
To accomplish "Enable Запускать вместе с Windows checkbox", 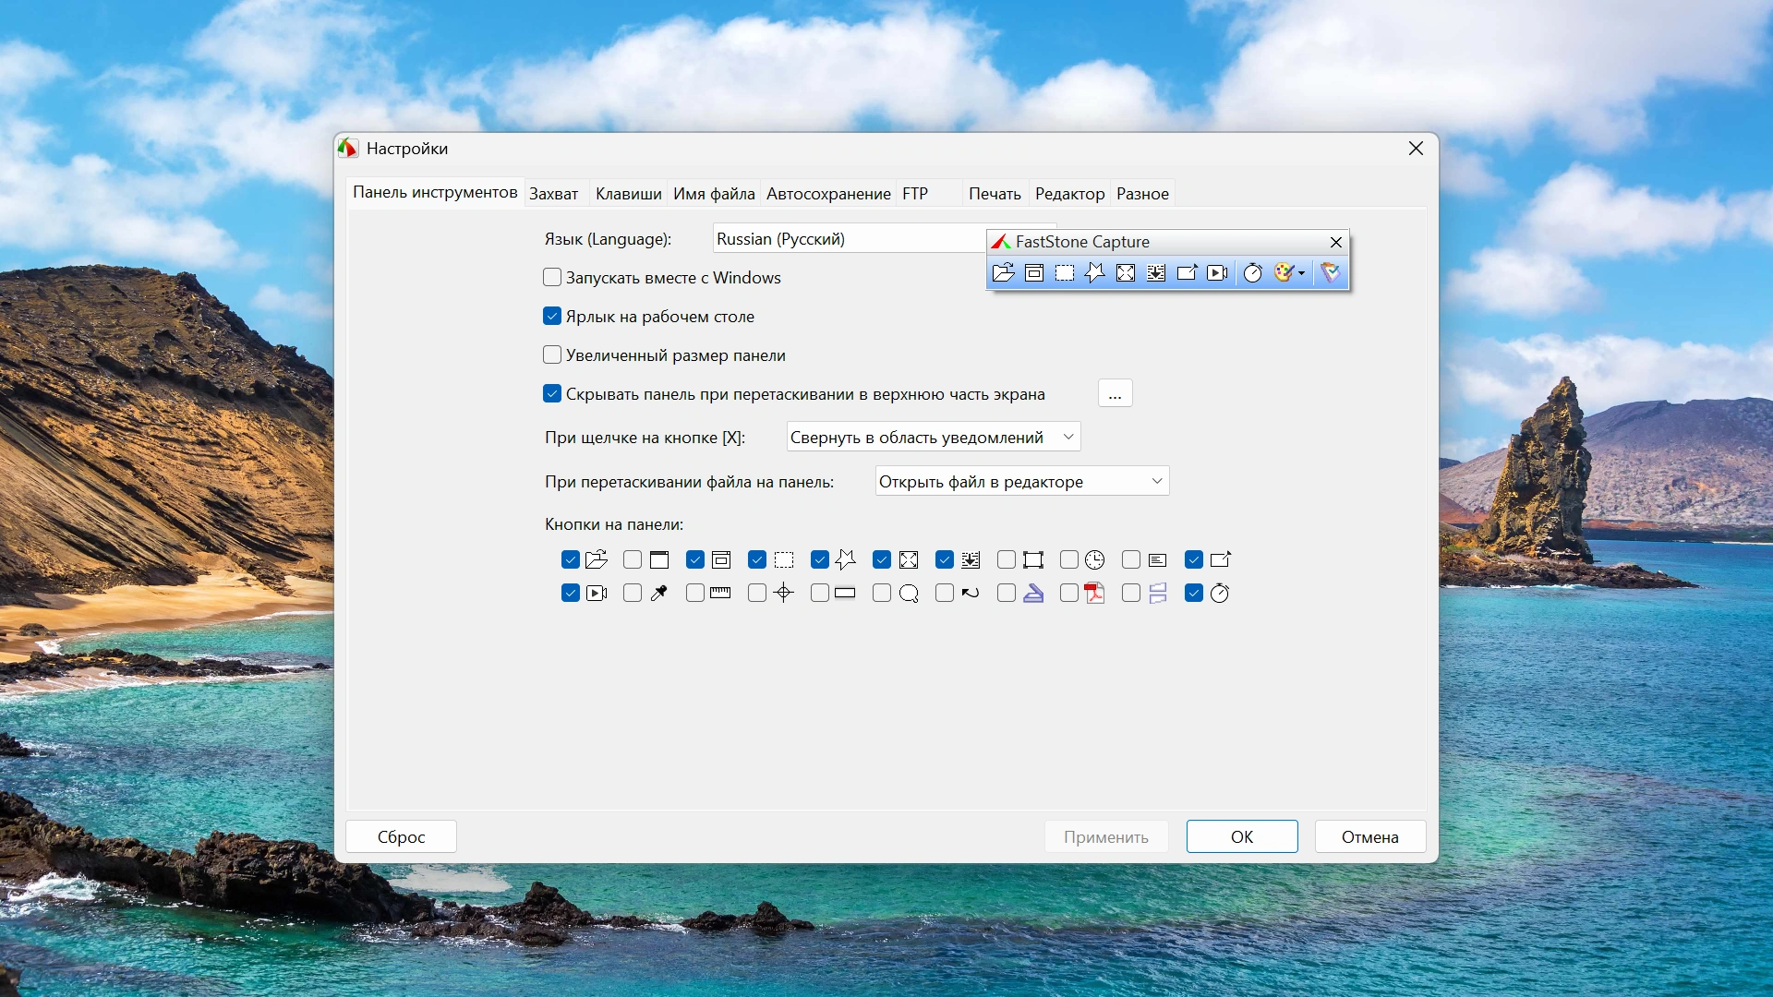I will 552,278.
